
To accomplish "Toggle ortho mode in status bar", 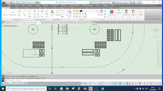I will [101, 83].
